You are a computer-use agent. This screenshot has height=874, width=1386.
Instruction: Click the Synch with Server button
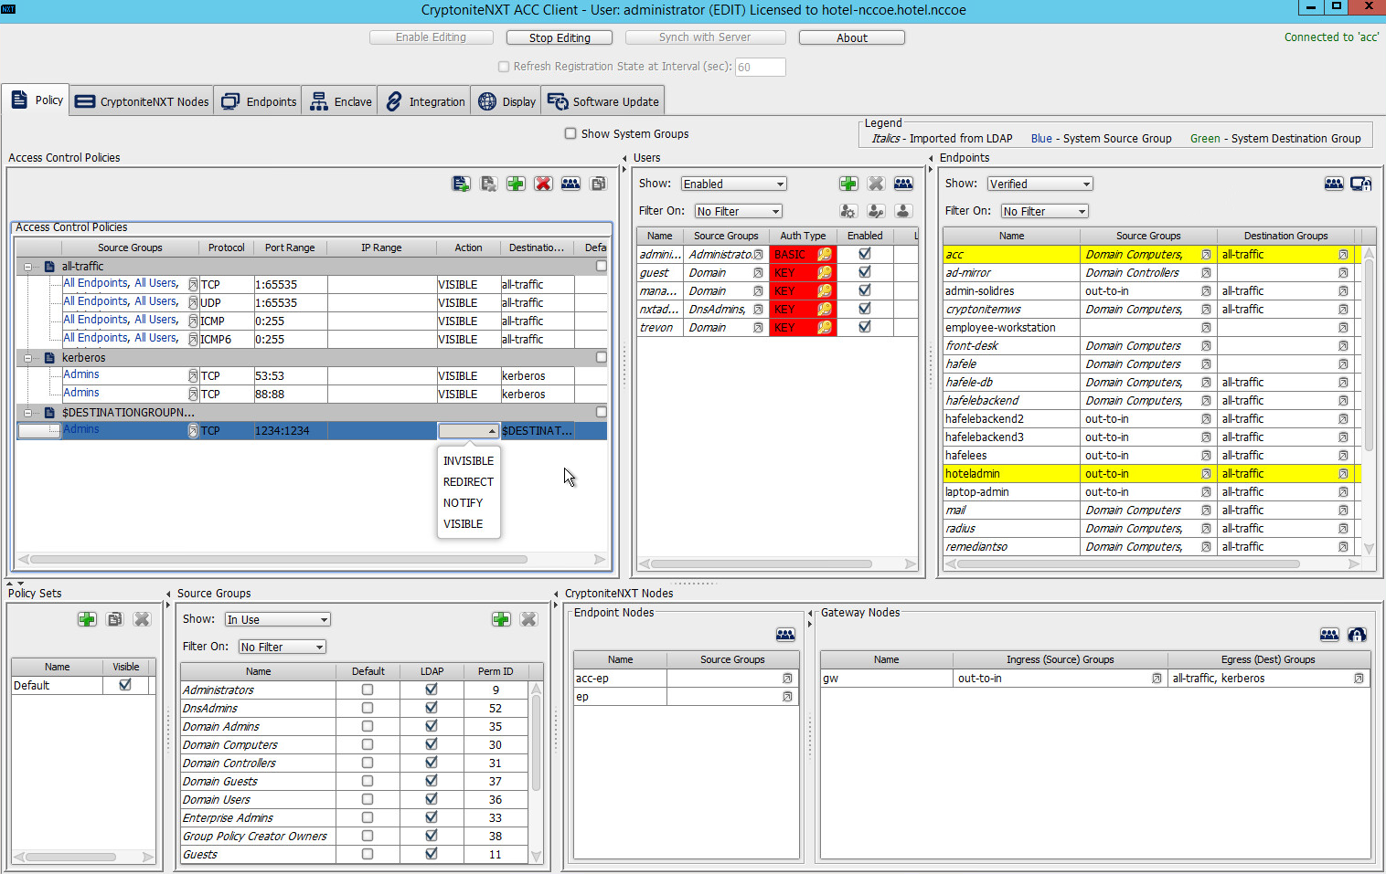point(705,37)
